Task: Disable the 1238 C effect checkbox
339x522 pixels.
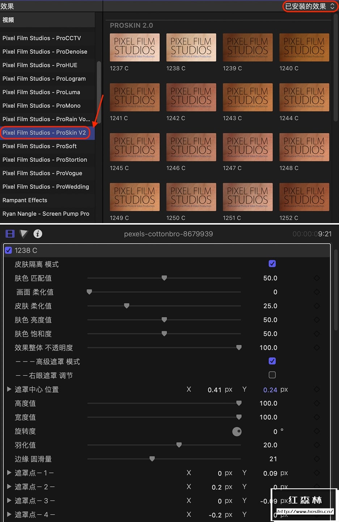Action: [x=8, y=250]
